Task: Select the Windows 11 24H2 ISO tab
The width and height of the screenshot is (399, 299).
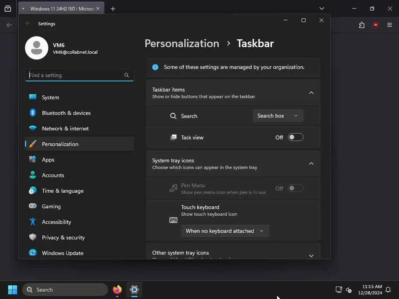Action: [x=61, y=9]
